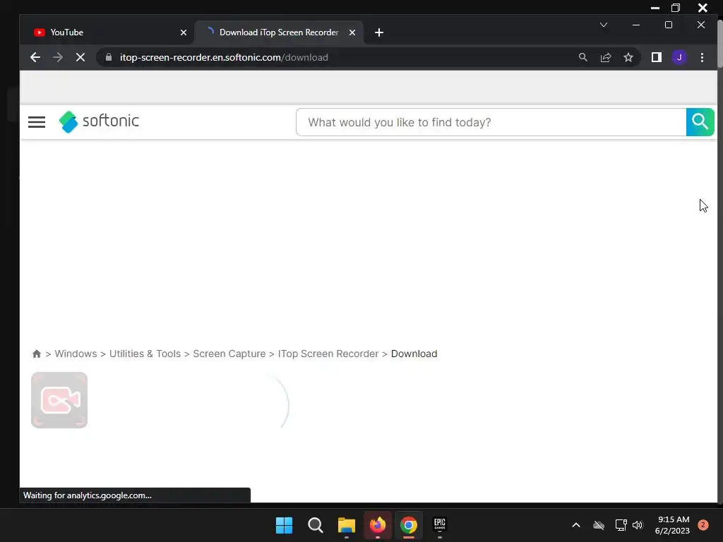Click the iTop Screen Recorder app icon
This screenshot has width=723, height=542.
[59, 400]
